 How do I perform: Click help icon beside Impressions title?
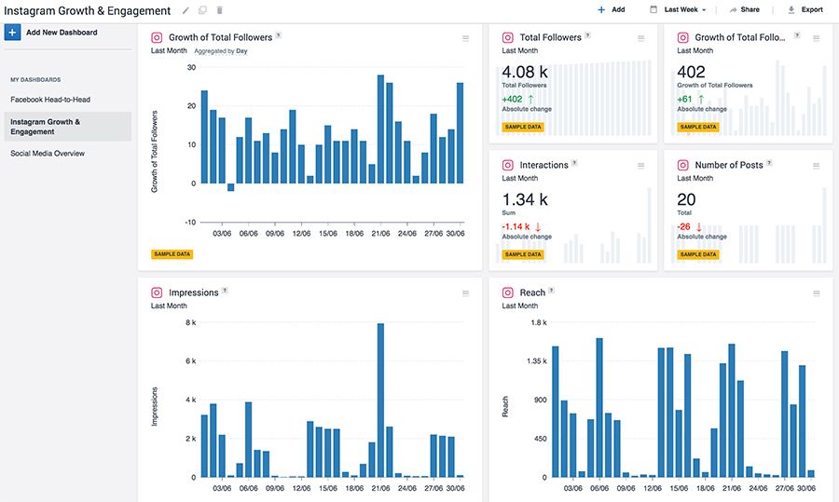click(226, 292)
